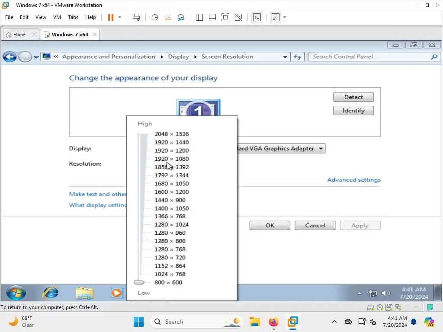The width and height of the screenshot is (443, 332).
Task: Open the View menu
Action: pyautogui.click(x=41, y=17)
